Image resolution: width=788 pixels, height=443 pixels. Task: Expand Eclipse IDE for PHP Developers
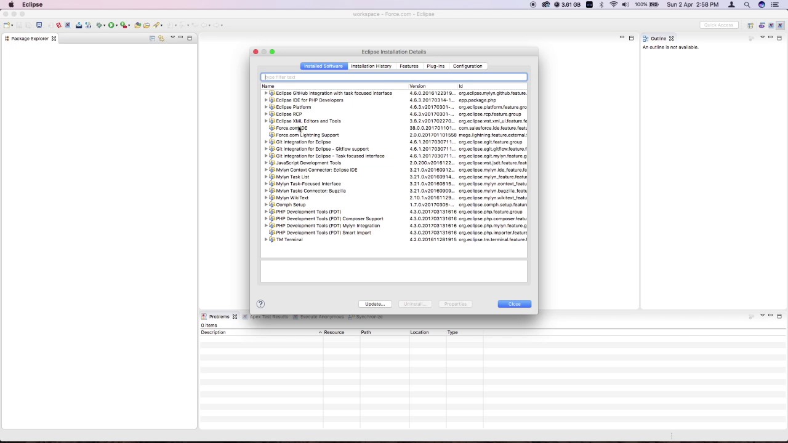pyautogui.click(x=266, y=100)
